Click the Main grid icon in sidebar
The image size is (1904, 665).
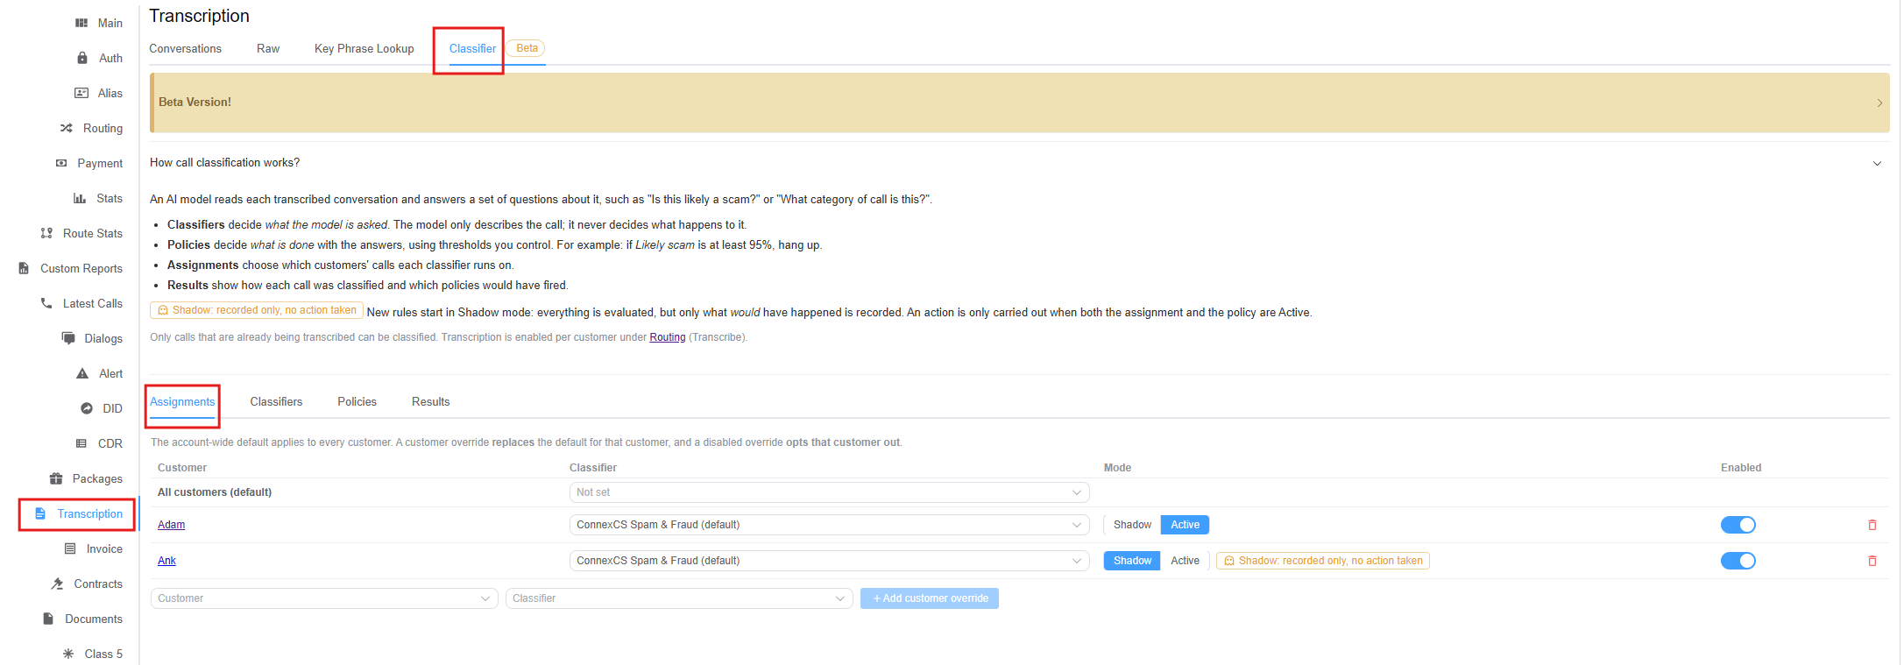[81, 23]
